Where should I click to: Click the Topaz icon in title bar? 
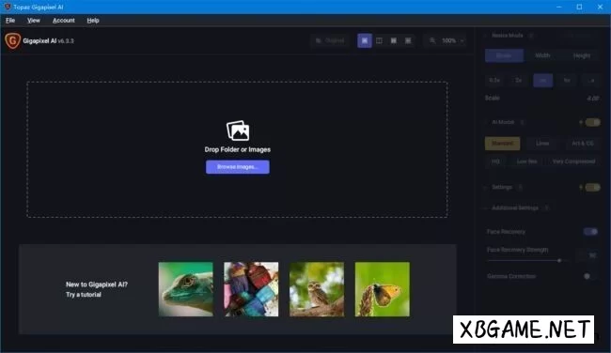[7, 7]
